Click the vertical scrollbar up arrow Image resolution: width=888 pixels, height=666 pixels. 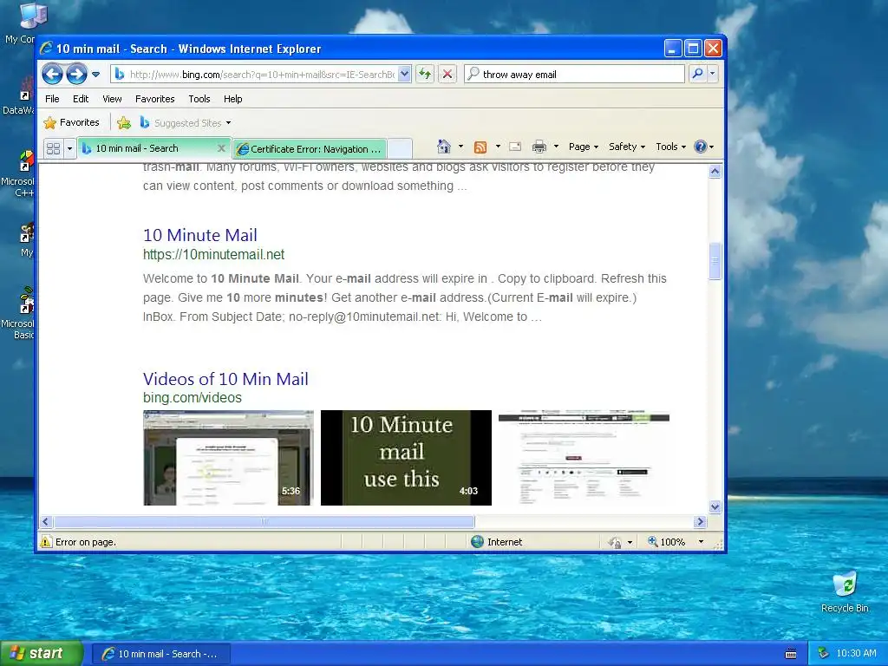pos(715,172)
